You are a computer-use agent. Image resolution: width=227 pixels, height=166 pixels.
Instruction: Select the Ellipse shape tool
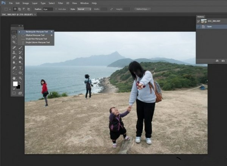click(x=20, y=73)
